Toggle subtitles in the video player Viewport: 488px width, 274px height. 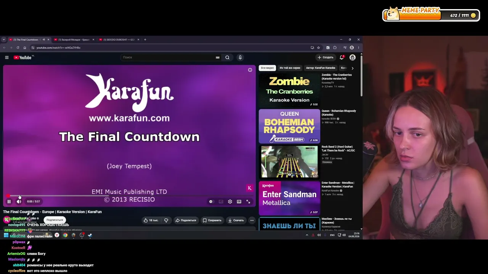pos(221,202)
